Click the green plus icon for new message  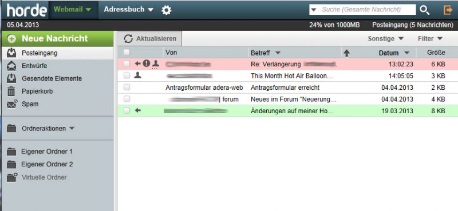point(11,38)
